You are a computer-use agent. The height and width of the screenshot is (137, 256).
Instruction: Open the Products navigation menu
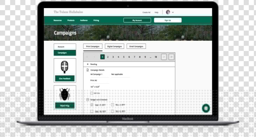tap(71, 20)
